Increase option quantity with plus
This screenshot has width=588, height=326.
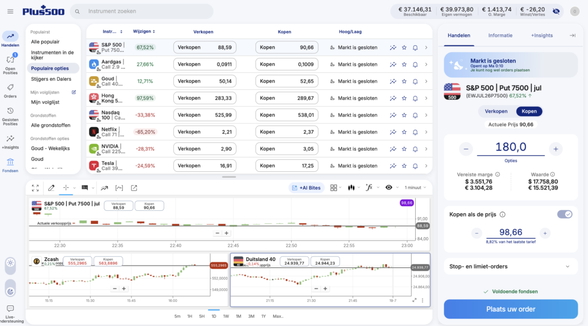point(555,149)
